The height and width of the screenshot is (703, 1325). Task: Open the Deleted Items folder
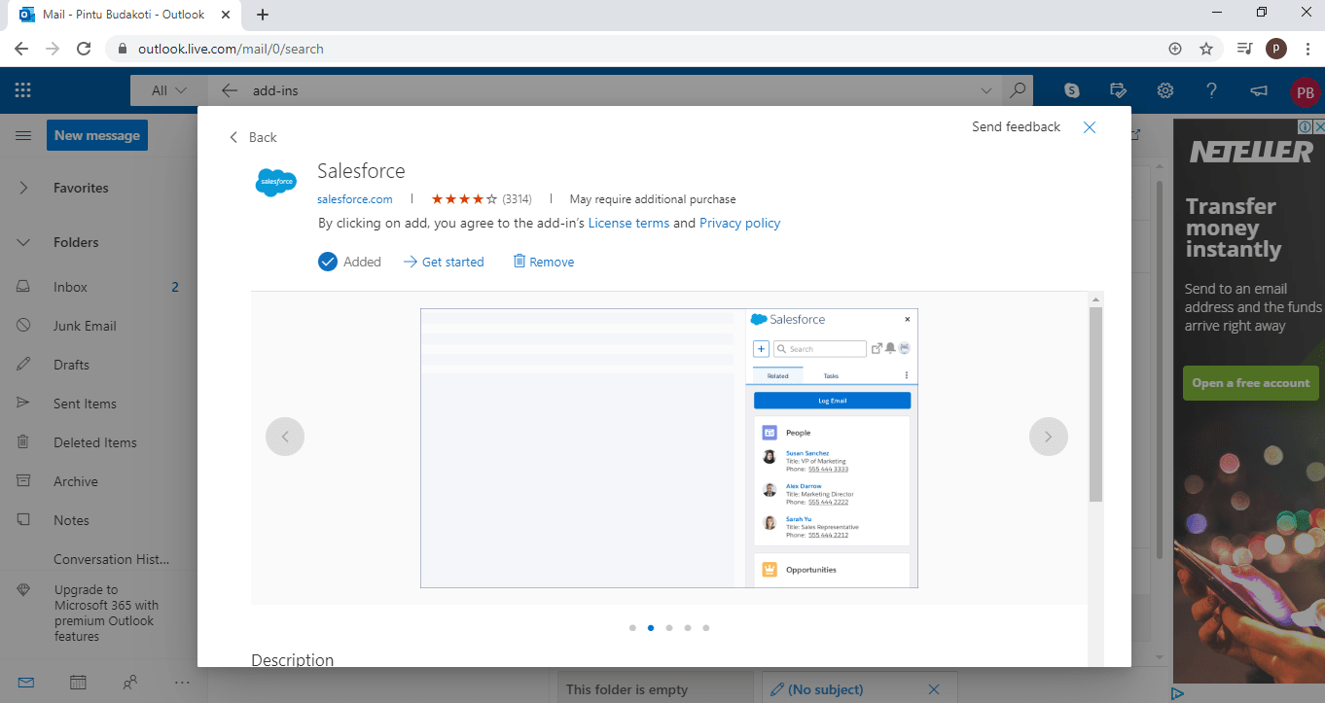click(97, 442)
